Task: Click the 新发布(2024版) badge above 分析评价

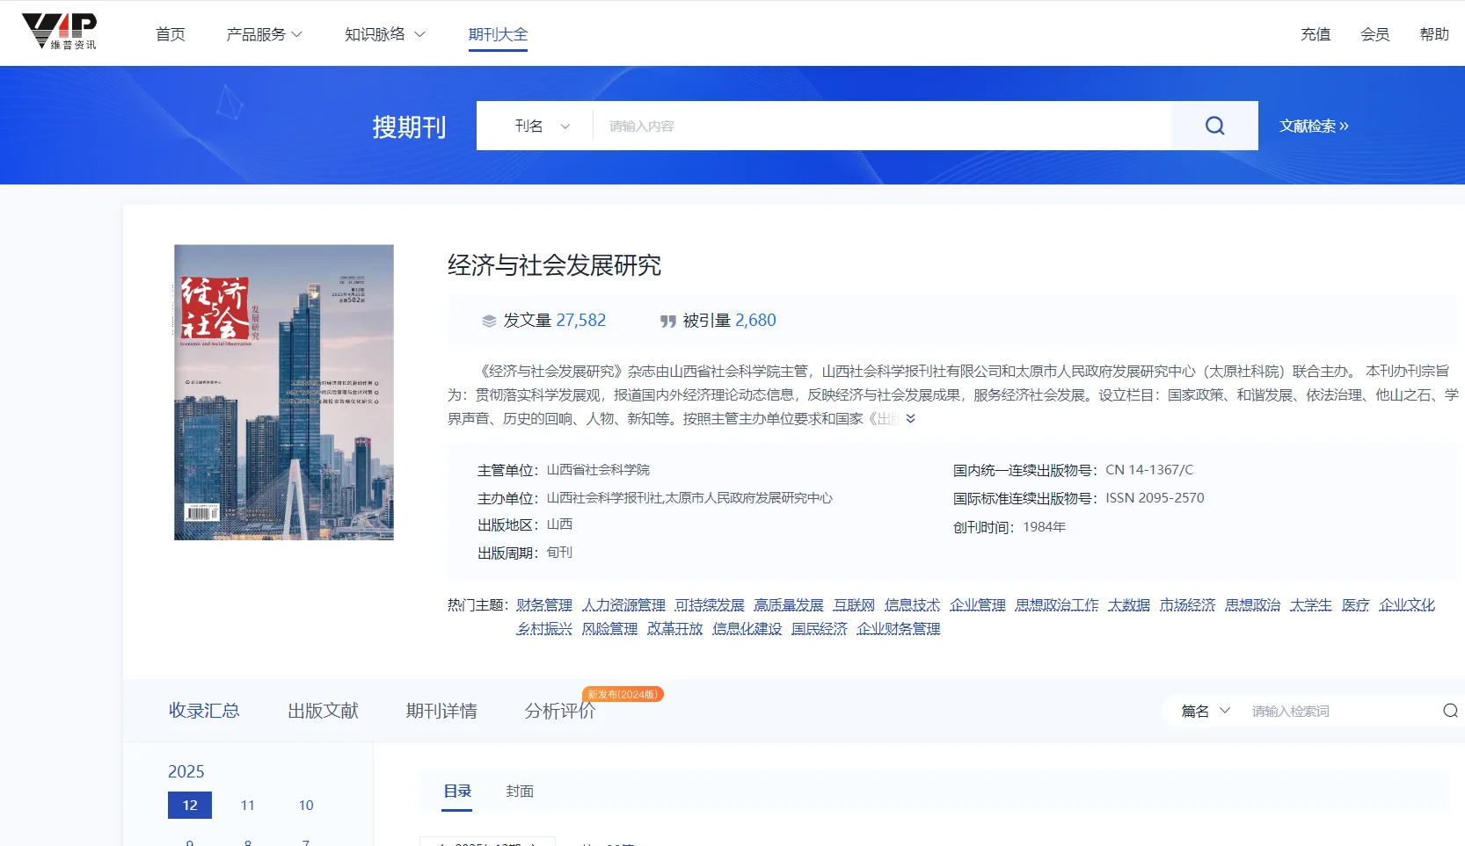Action: point(622,693)
